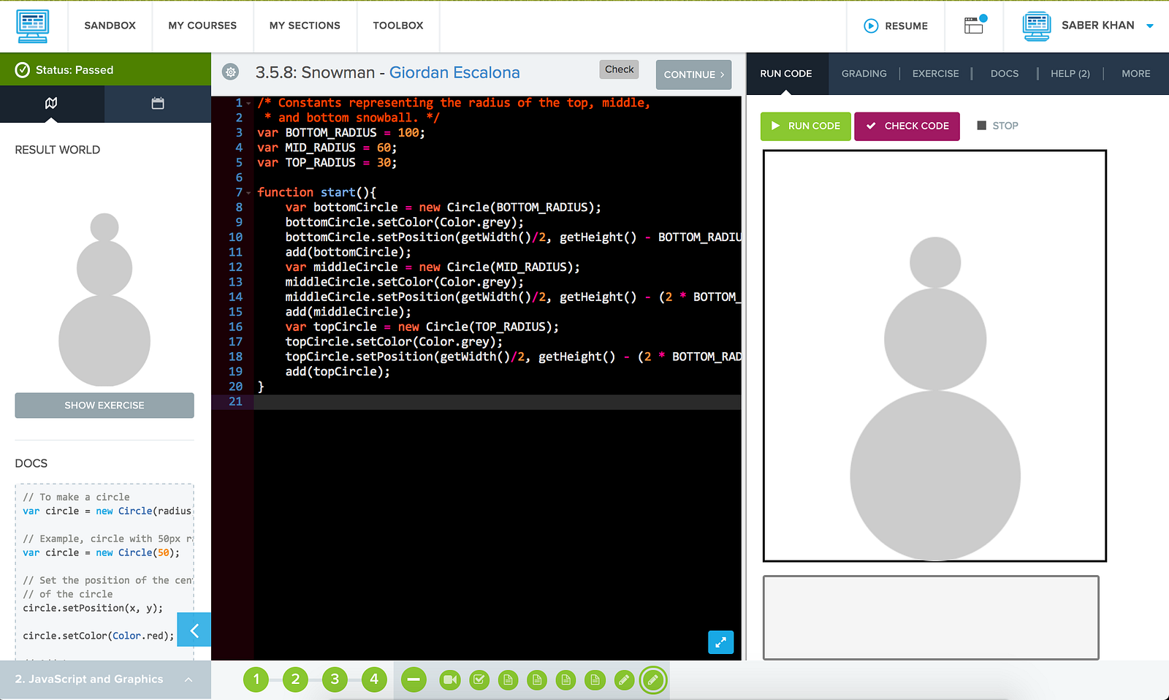
Task: Click the Status Passed checkmark icon
Action: click(x=23, y=70)
